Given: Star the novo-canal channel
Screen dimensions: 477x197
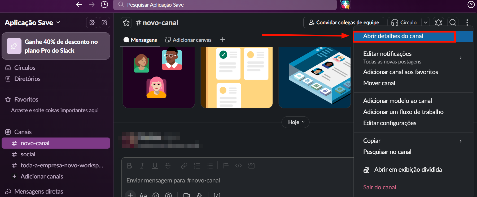Looking at the screenshot, I should 126,23.
